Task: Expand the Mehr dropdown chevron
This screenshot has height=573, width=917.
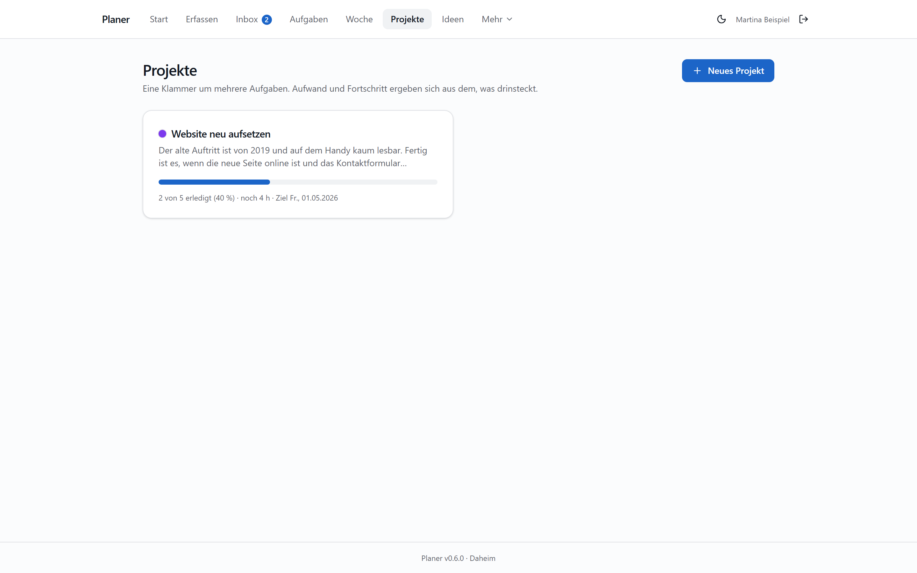Action: 509,19
